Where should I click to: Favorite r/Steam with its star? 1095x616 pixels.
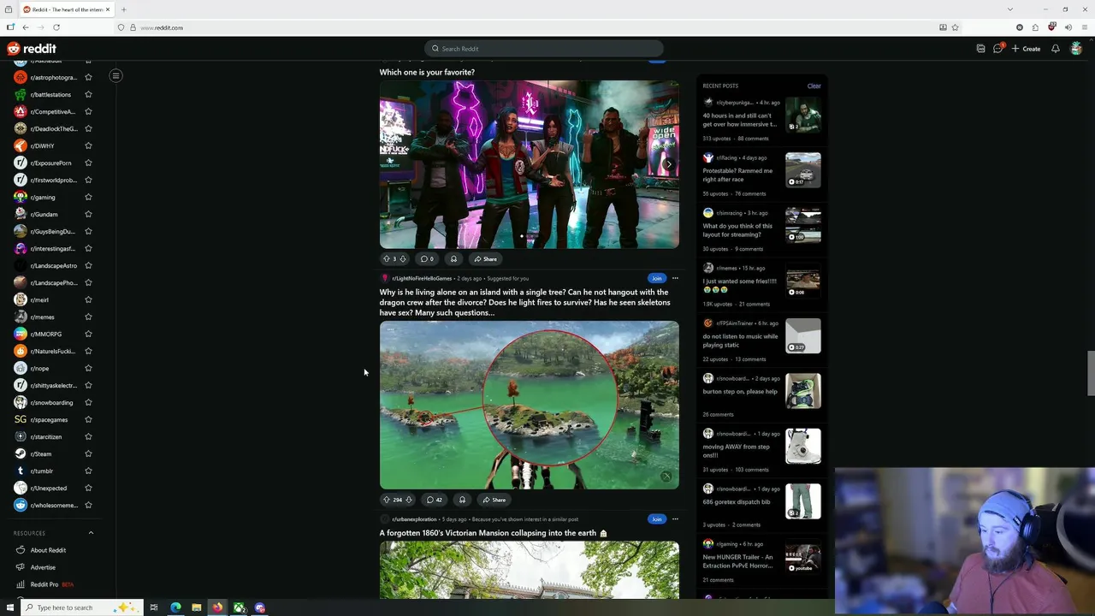point(88,453)
